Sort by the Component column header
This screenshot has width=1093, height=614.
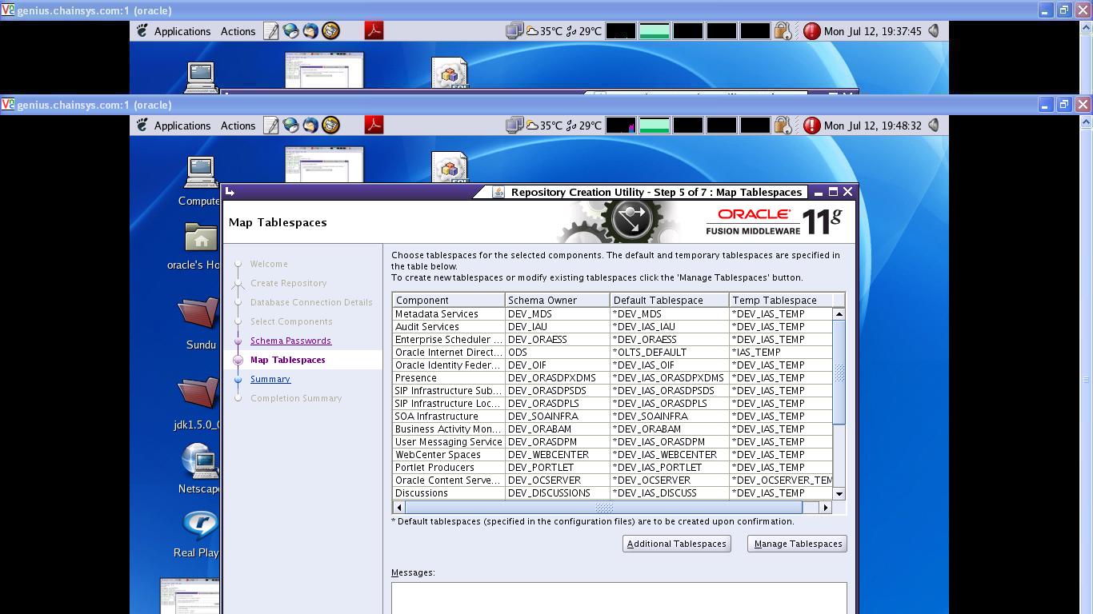click(x=449, y=300)
